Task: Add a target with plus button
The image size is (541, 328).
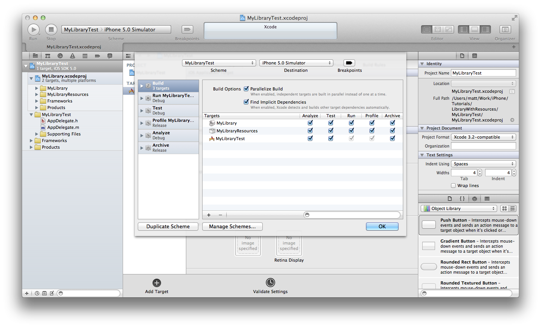Action: click(x=209, y=215)
